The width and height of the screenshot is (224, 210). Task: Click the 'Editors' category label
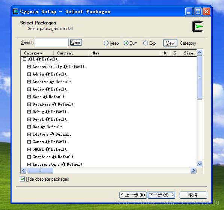40,134
